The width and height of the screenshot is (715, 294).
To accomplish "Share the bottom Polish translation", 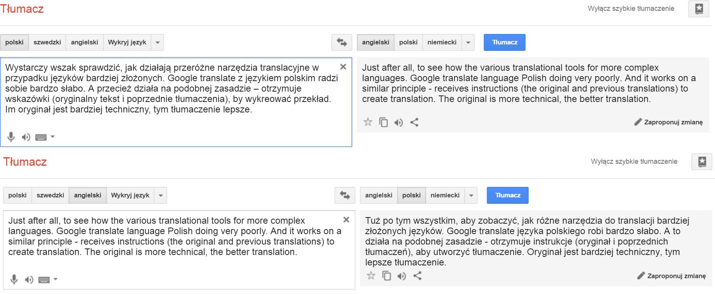I will click(x=417, y=276).
